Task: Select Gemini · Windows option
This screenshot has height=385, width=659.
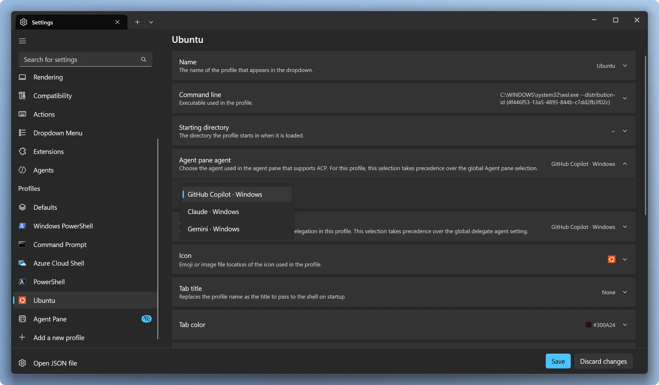Action: [237, 229]
